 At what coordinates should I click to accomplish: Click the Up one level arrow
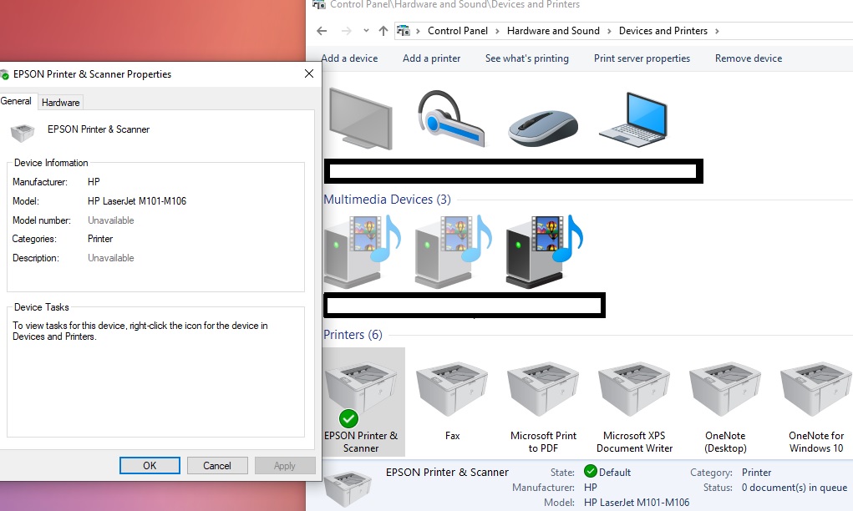coord(383,31)
